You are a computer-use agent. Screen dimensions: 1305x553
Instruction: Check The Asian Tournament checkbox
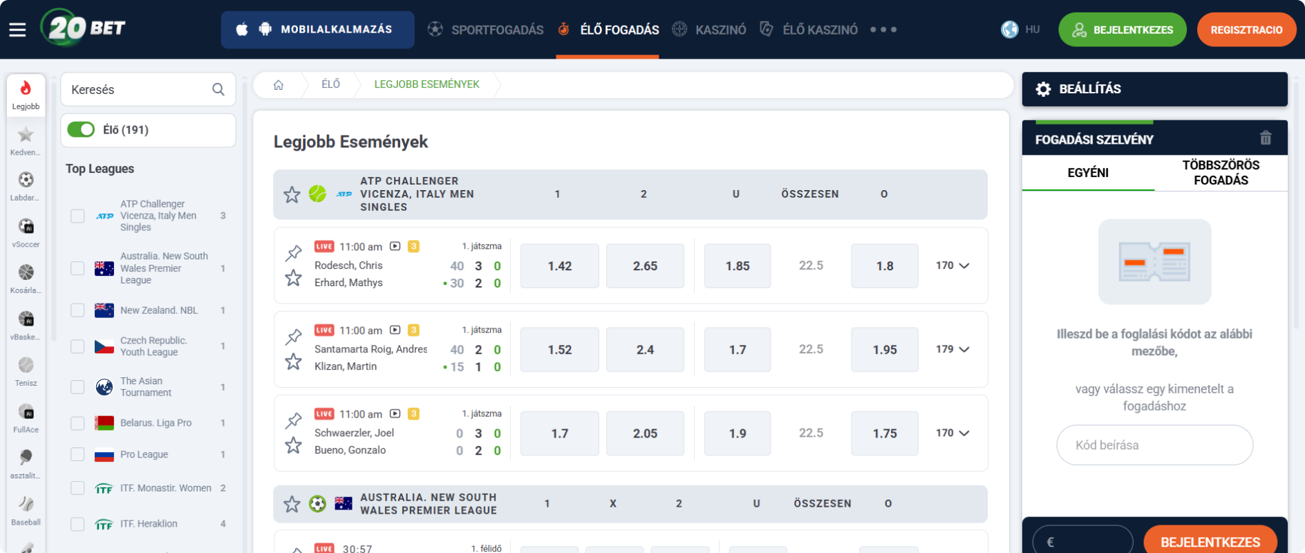tap(77, 387)
